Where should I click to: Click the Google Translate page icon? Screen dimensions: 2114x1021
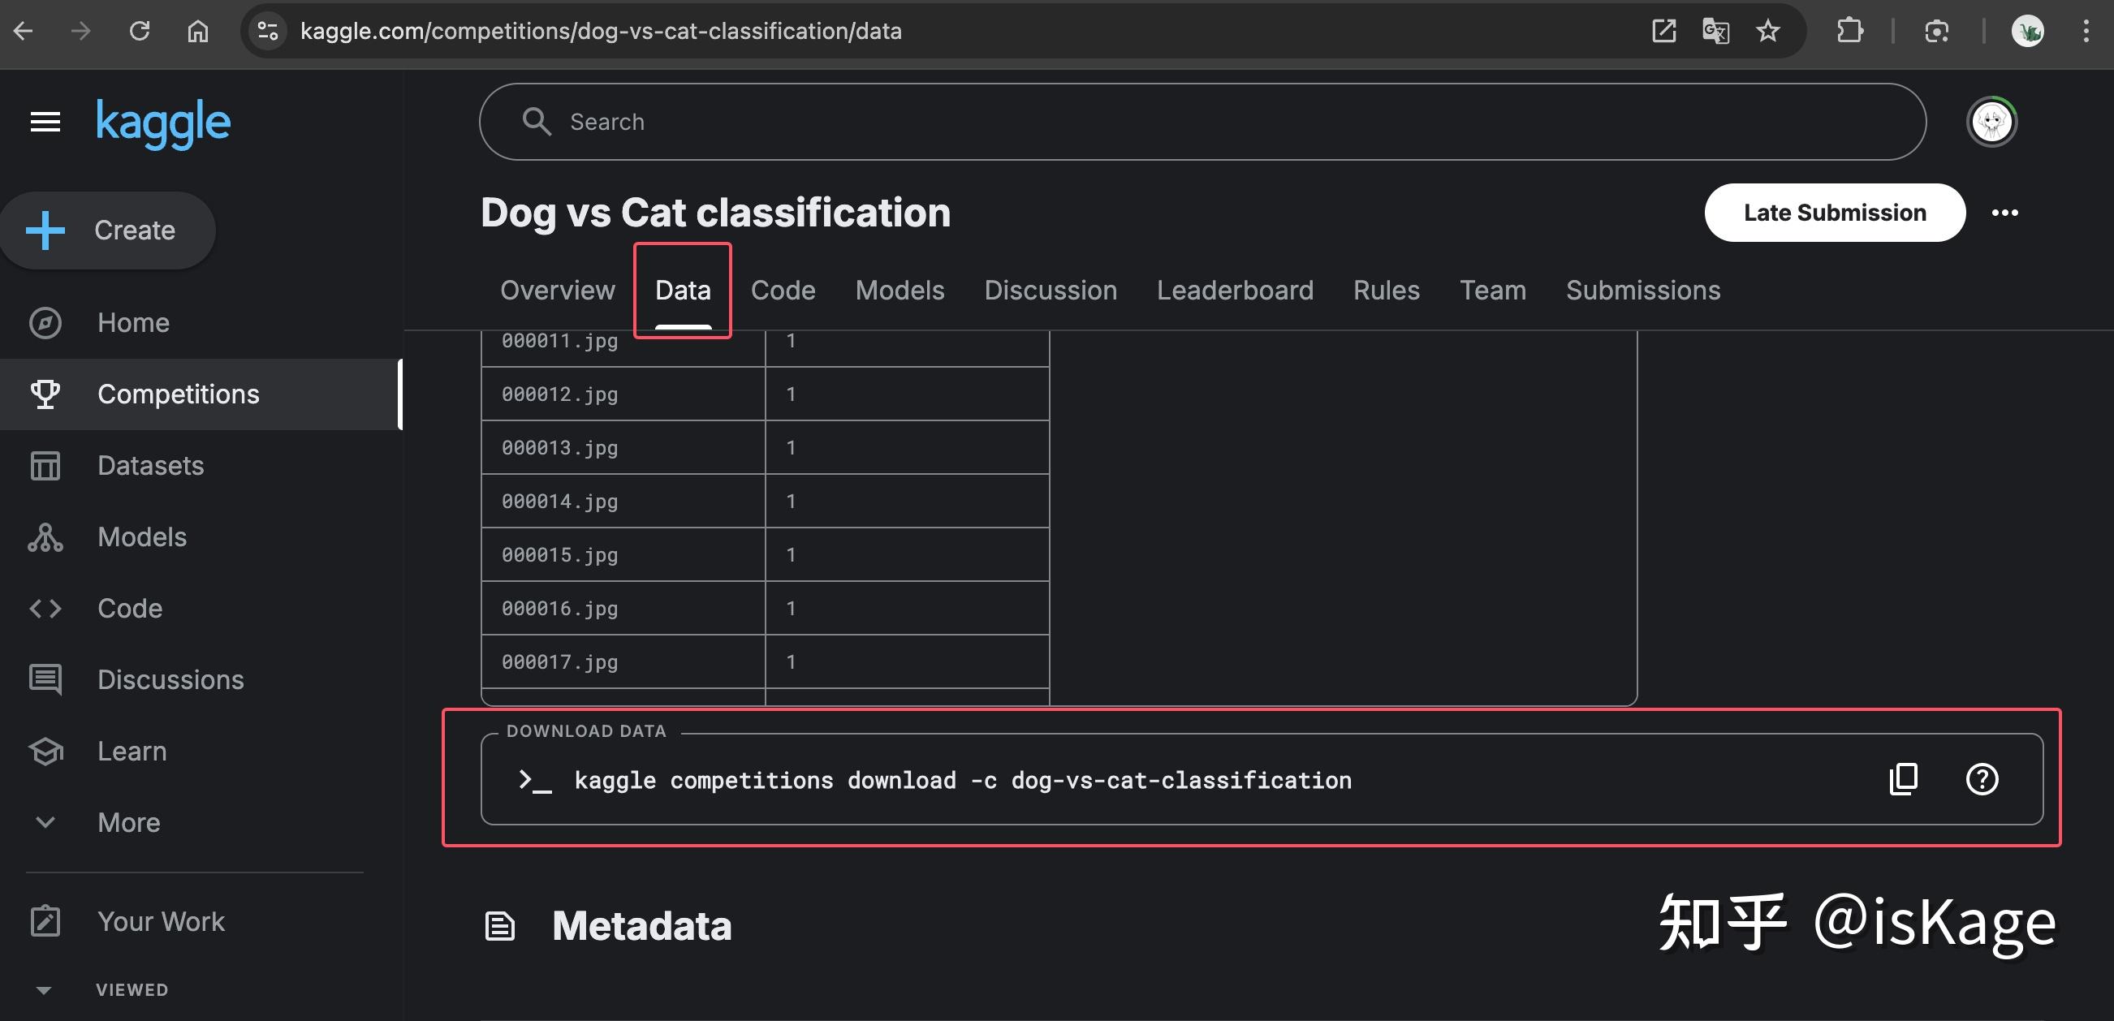click(x=1715, y=31)
